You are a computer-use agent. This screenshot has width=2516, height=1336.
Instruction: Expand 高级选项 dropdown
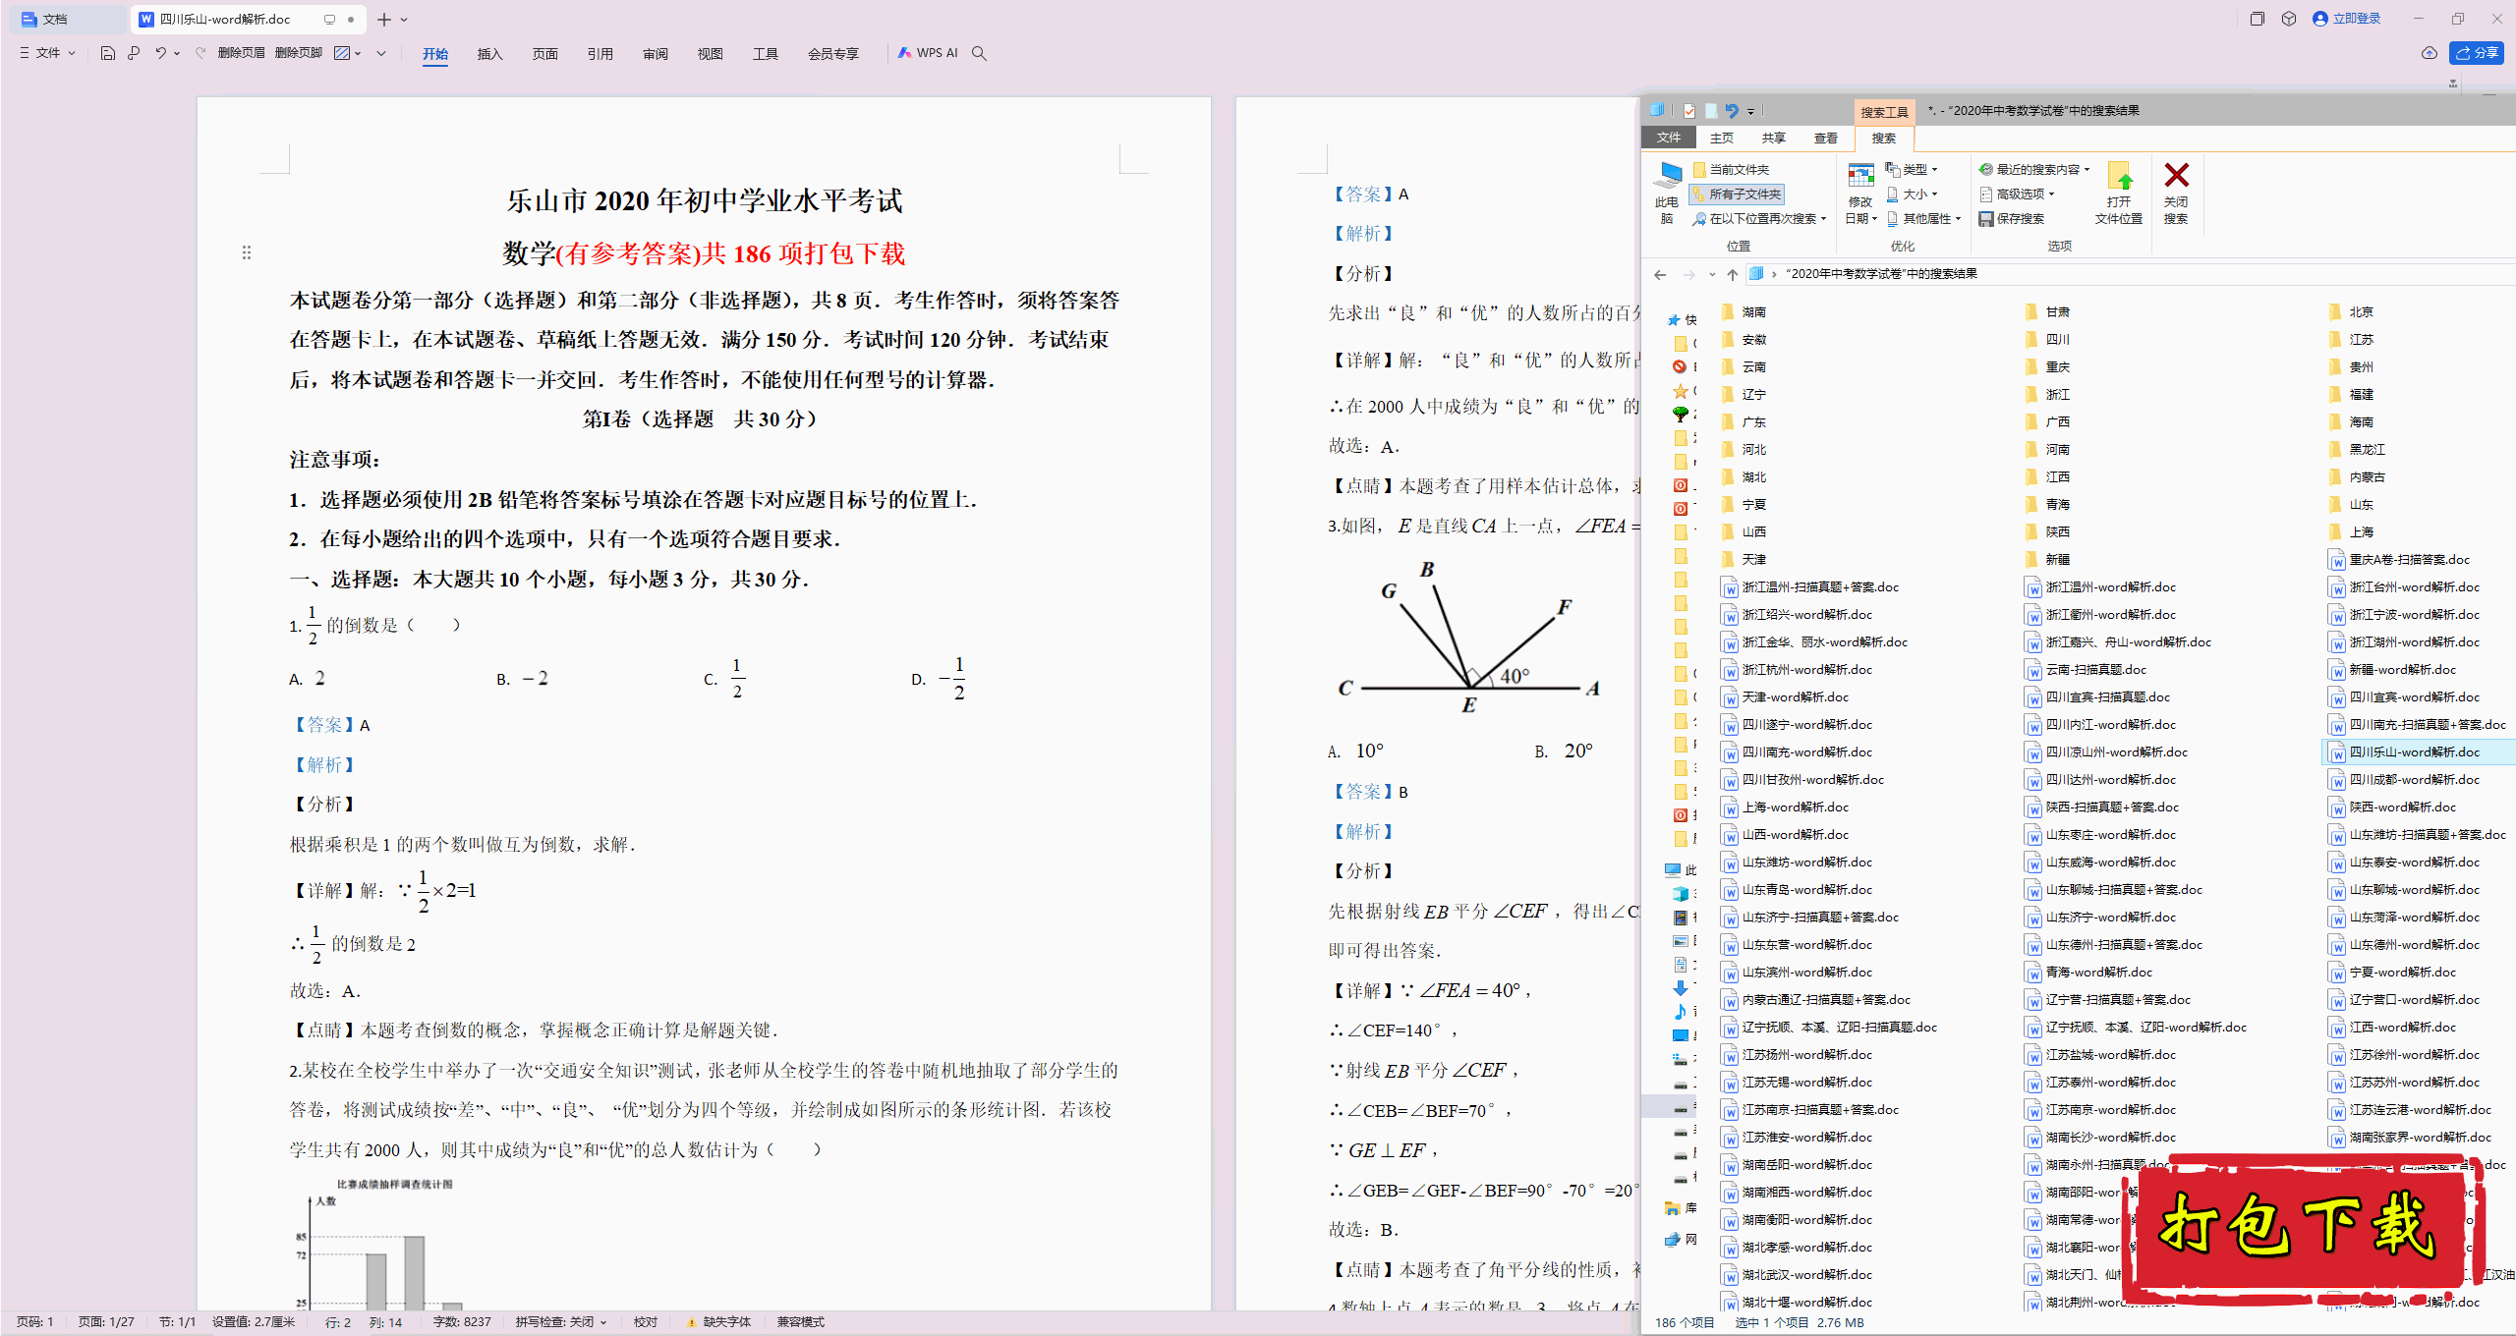pyautogui.click(x=2017, y=195)
